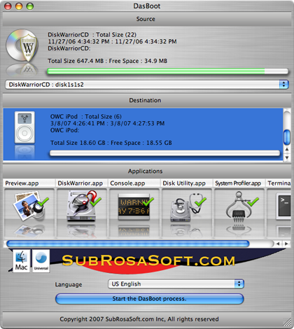Click the Destination list scrollbar thumb

287,137
